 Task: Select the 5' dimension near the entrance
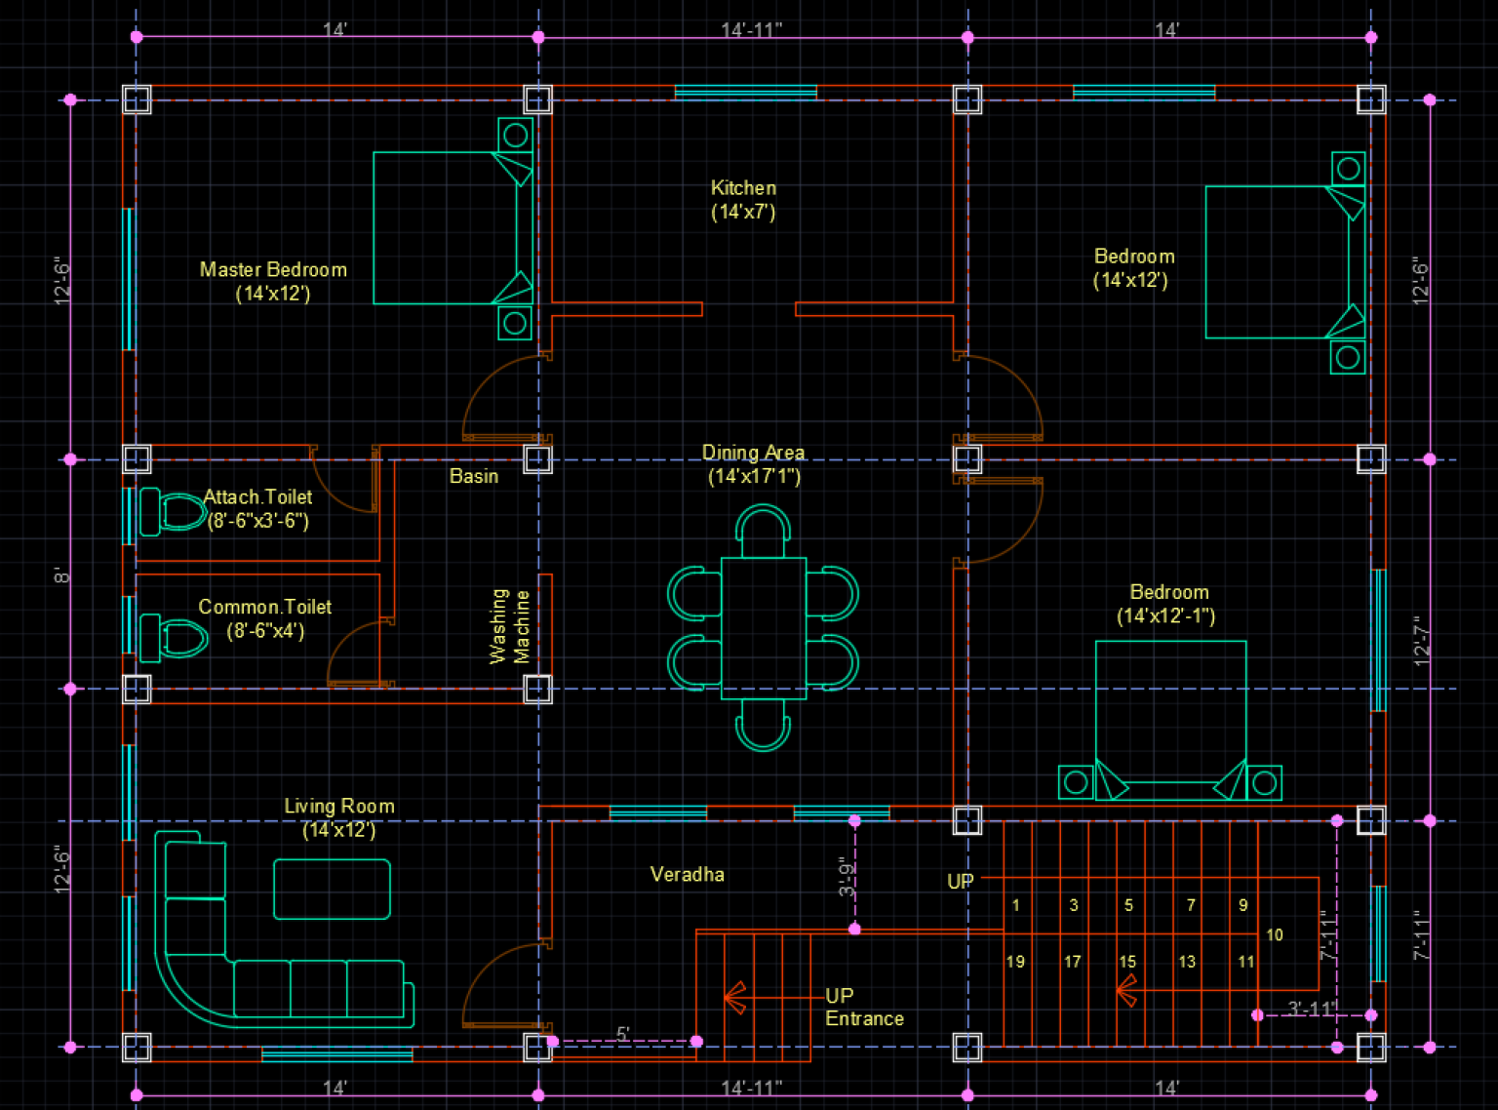[x=623, y=1034]
